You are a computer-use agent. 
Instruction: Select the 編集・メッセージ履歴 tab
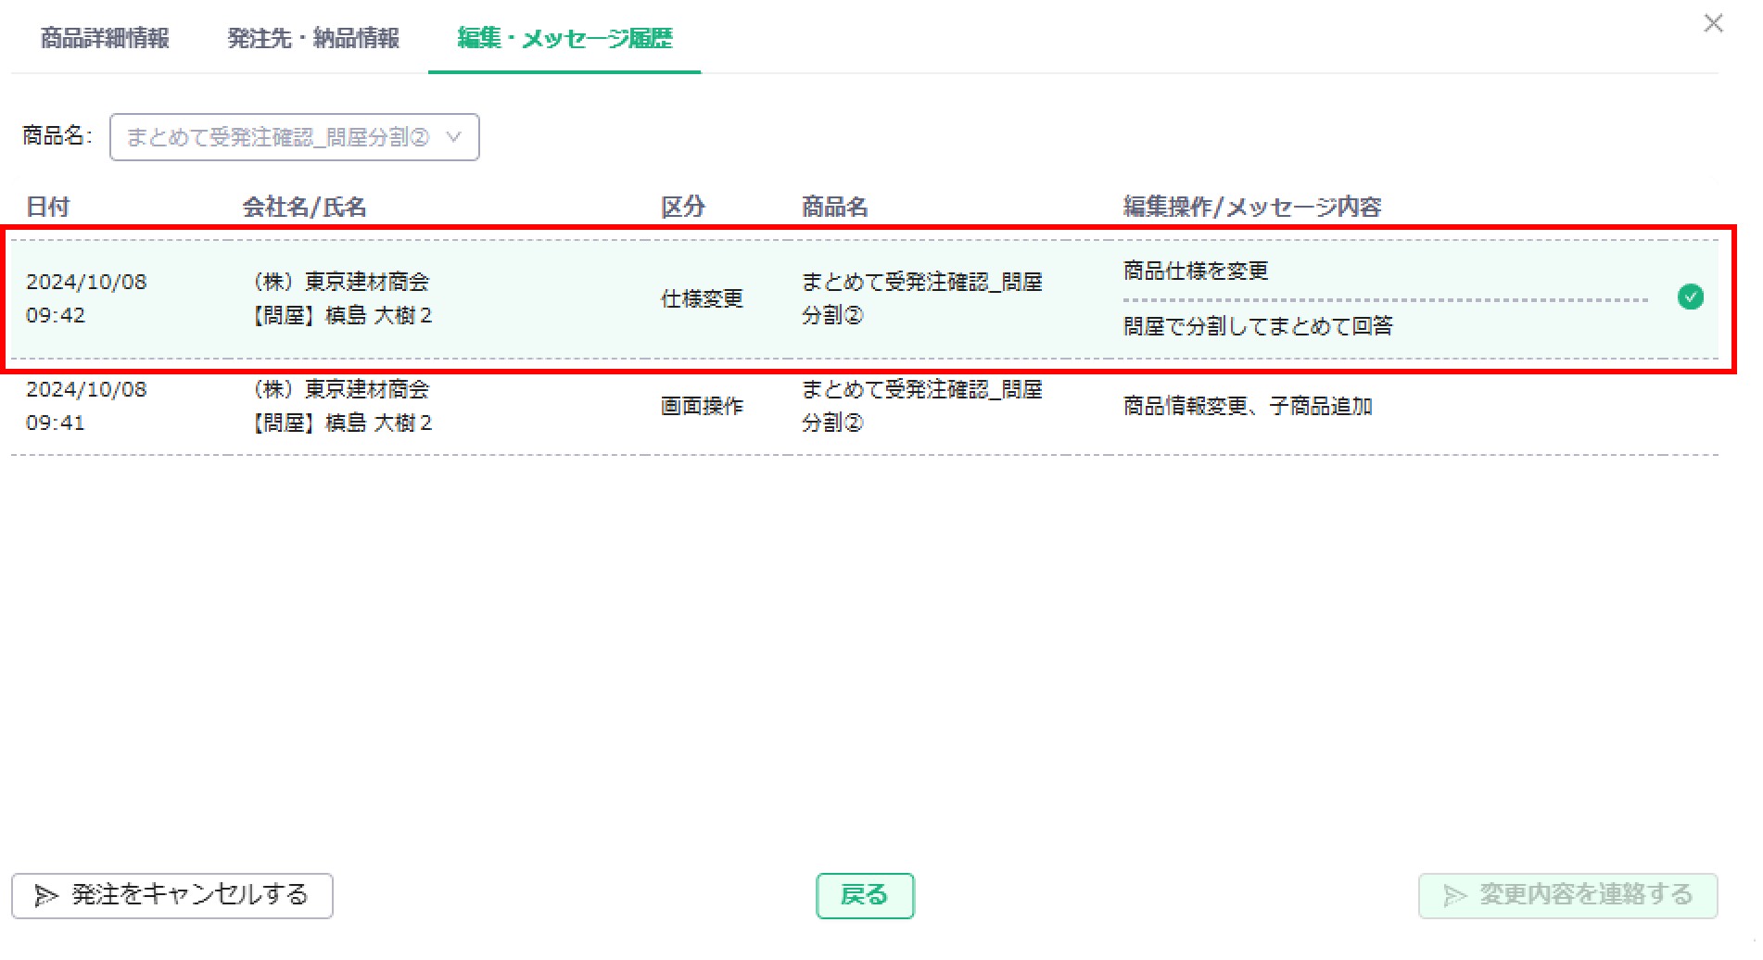click(564, 38)
